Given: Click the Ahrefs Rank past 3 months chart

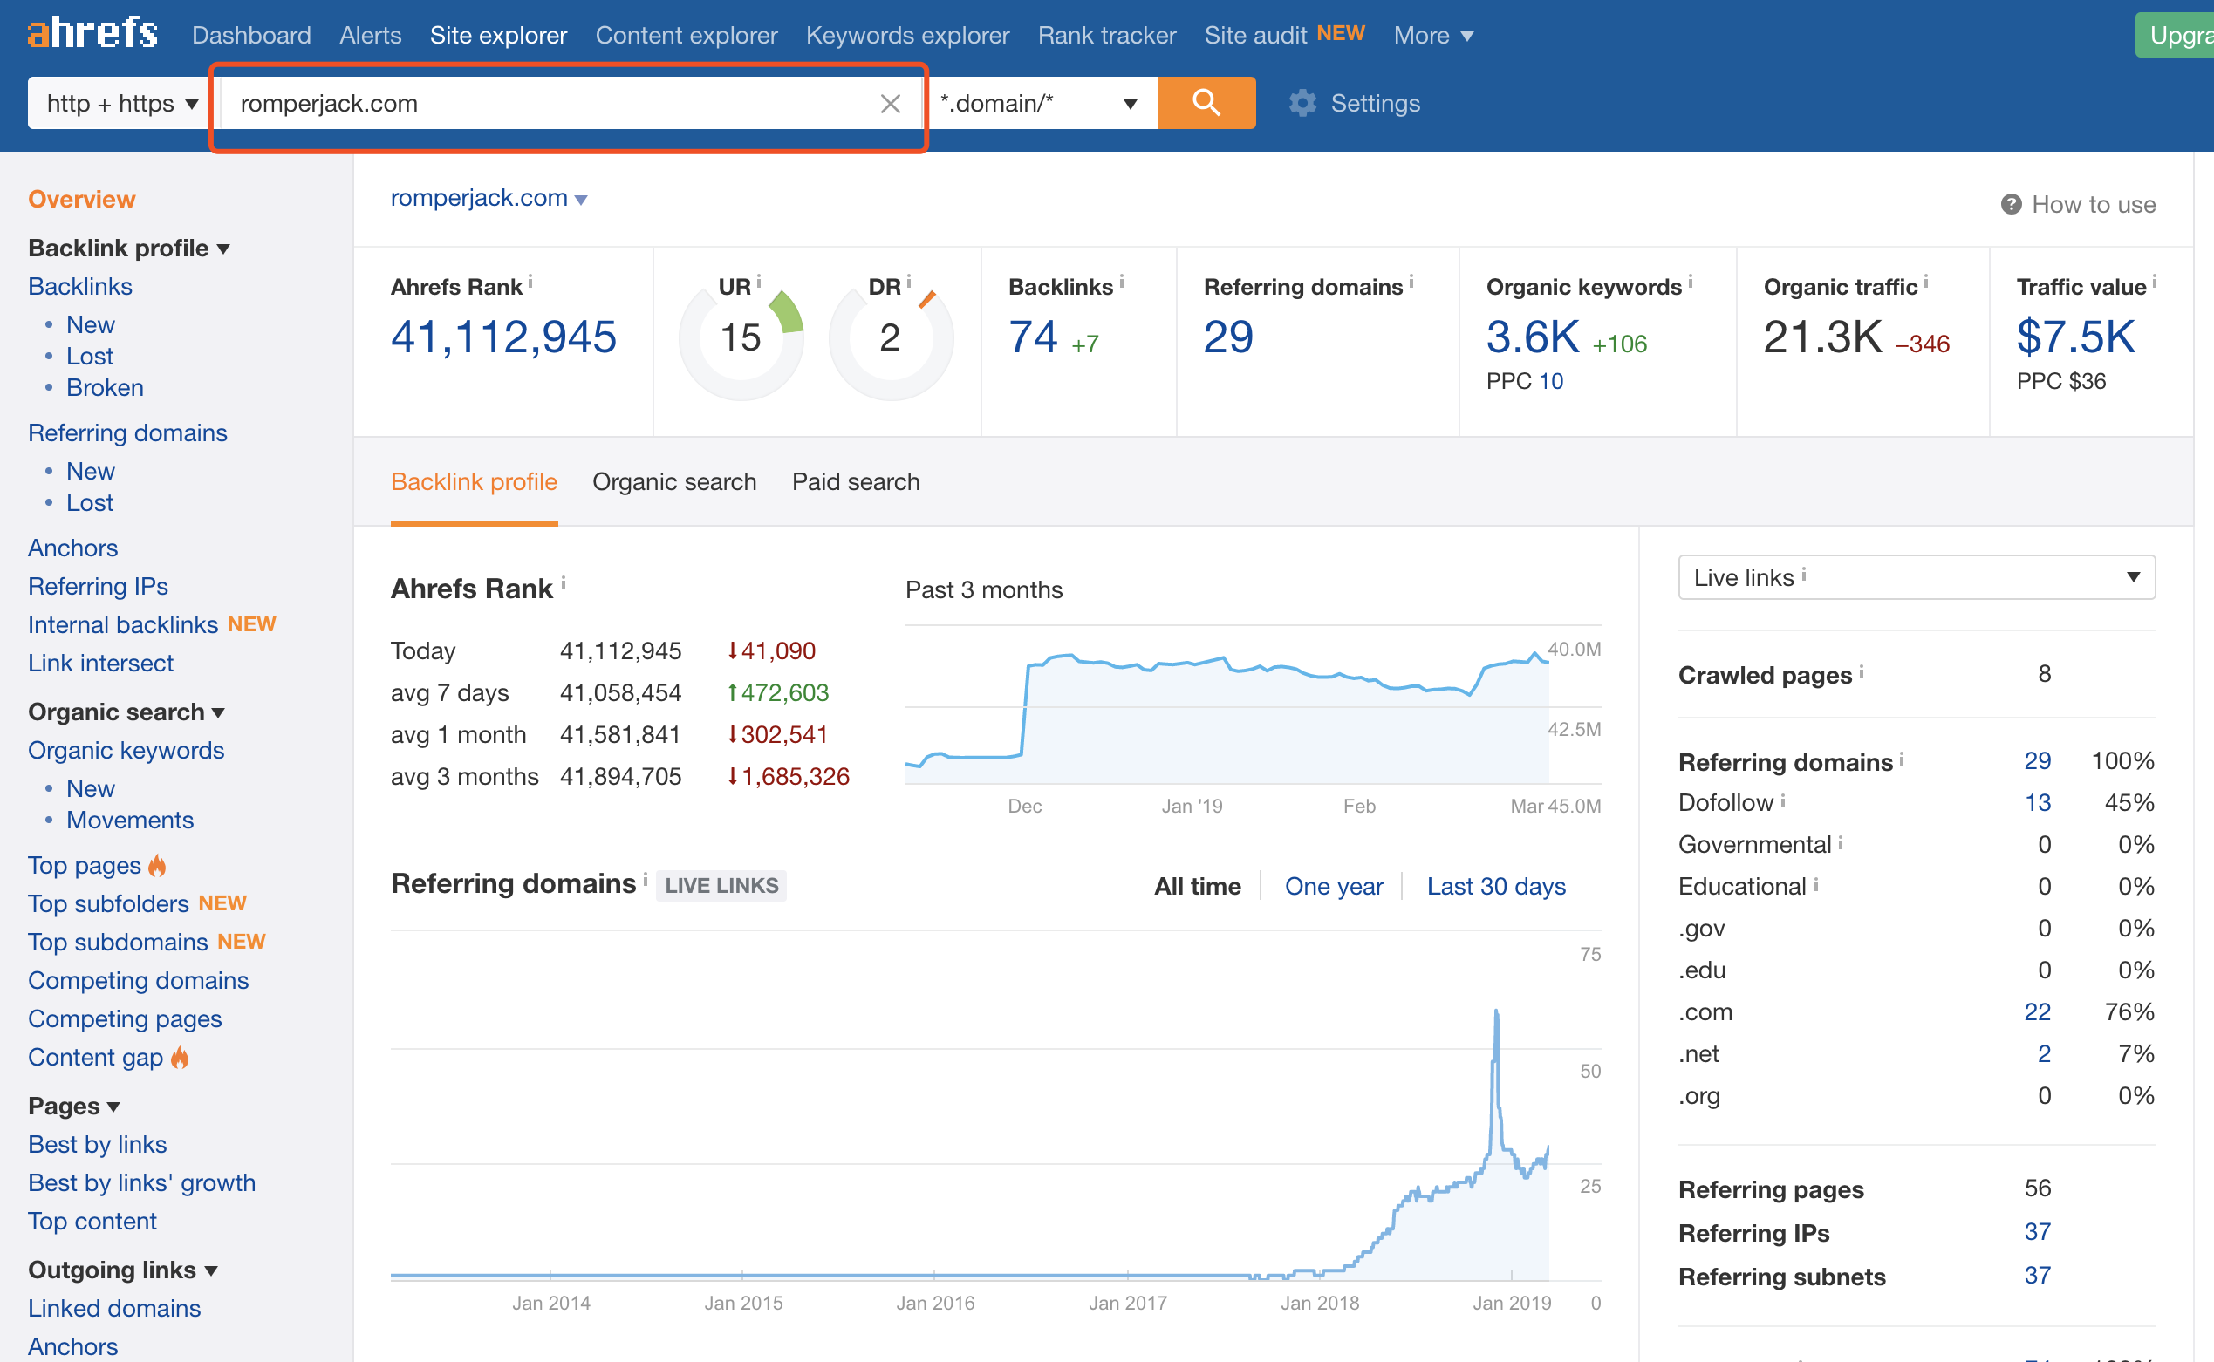Looking at the screenshot, I should point(1227,705).
